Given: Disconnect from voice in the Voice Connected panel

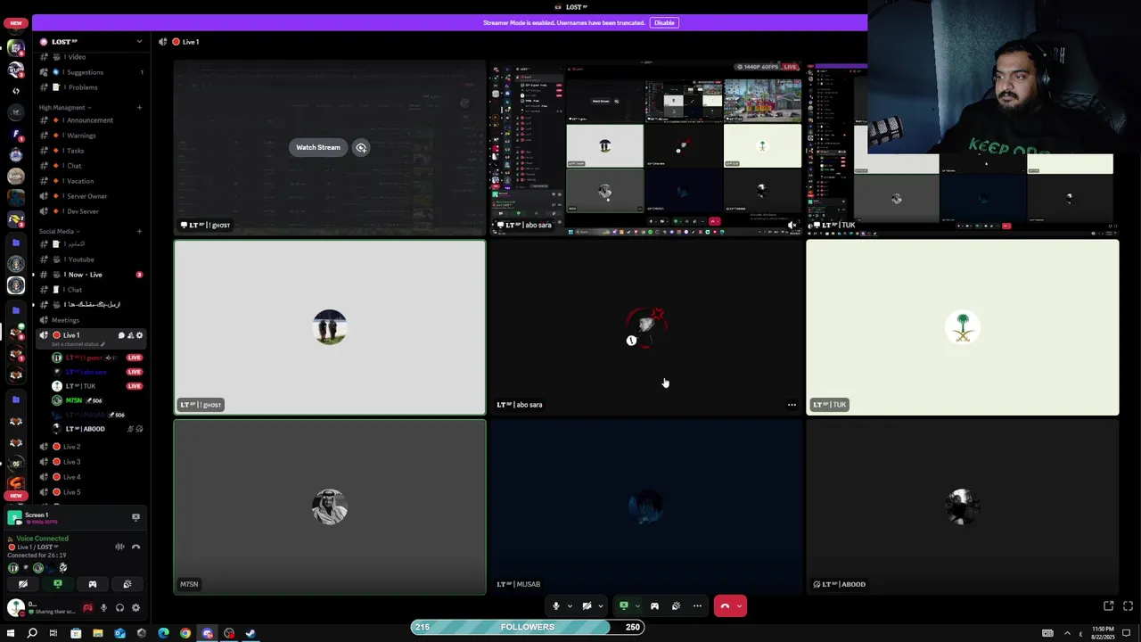Looking at the screenshot, I should tap(135, 547).
